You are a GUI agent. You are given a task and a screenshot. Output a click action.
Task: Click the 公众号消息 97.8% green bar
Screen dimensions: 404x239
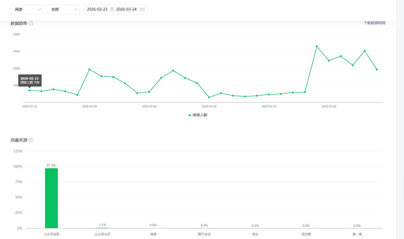click(x=51, y=198)
